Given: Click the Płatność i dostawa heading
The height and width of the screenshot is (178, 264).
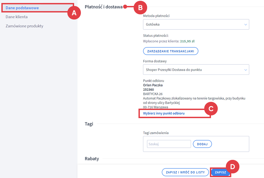Looking at the screenshot, I should 104,7.
